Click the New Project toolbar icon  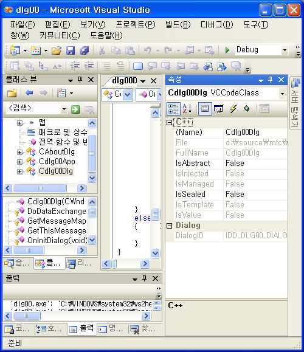[15, 50]
